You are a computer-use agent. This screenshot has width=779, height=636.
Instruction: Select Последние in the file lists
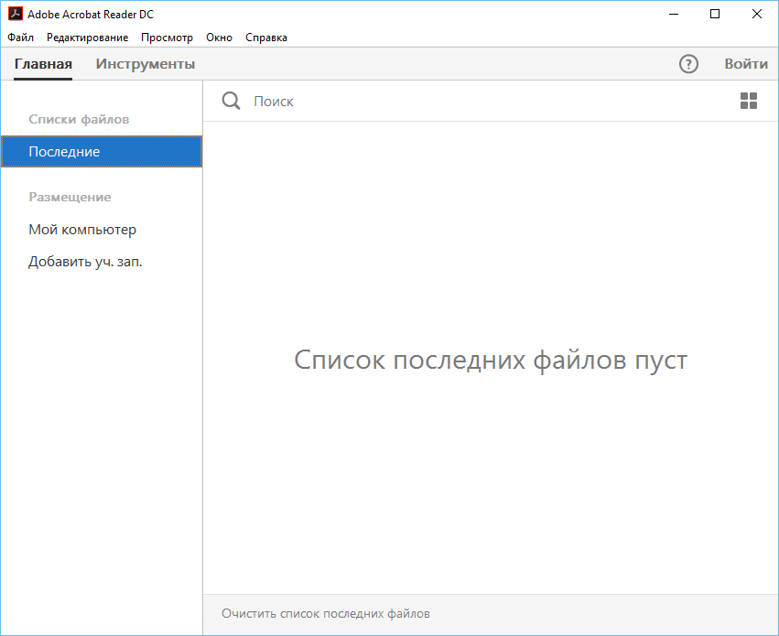point(64,152)
